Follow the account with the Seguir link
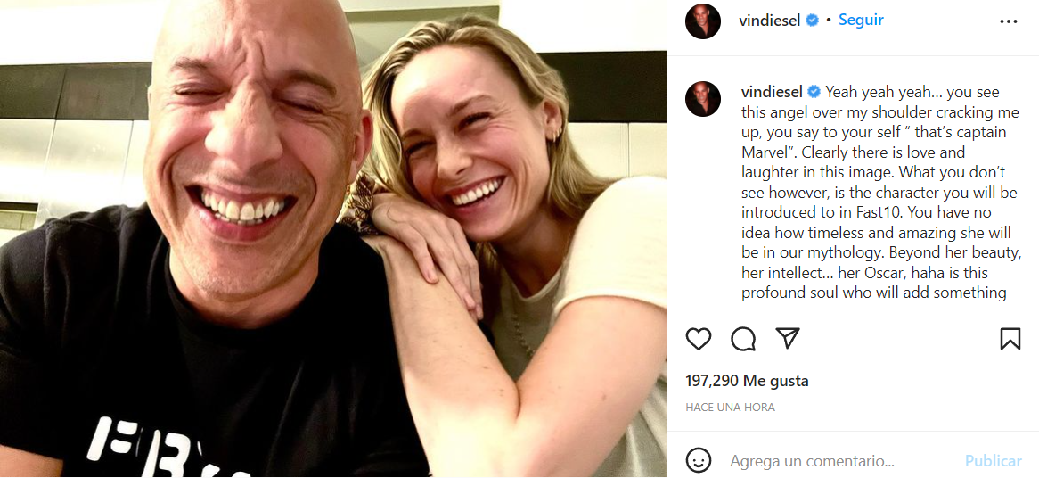The height and width of the screenshot is (478, 1039). (861, 21)
